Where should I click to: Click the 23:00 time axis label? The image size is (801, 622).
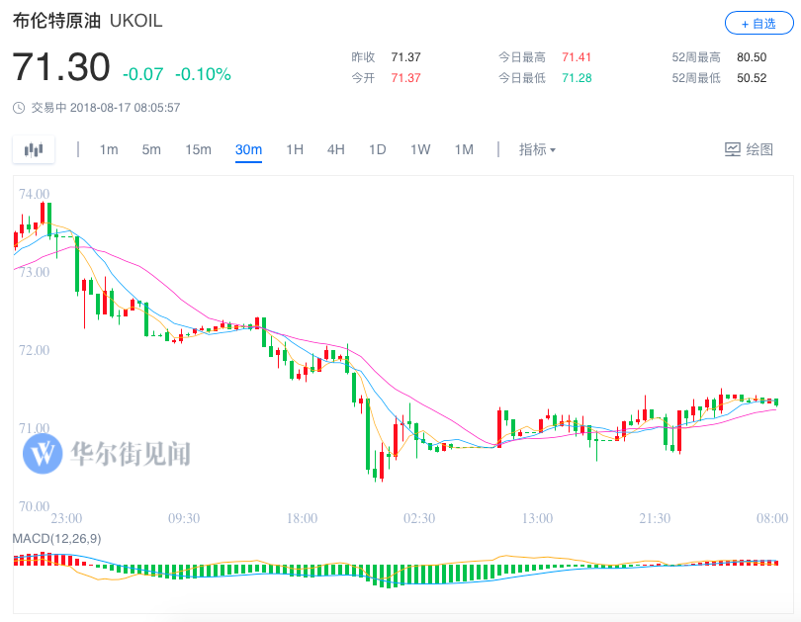[66, 518]
